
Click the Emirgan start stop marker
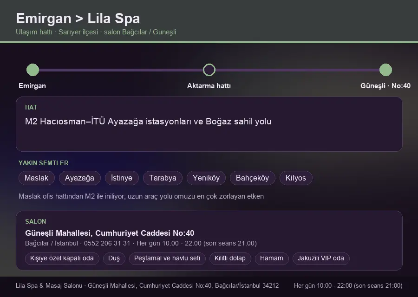(x=33, y=70)
